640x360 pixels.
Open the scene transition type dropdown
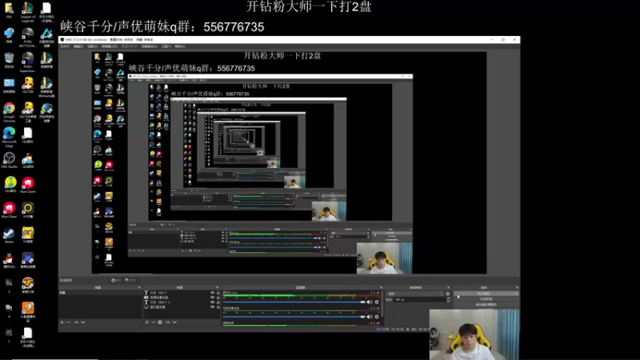(415, 294)
